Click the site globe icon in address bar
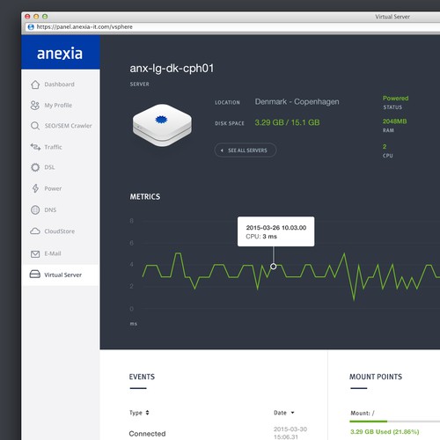The image size is (440, 440). coord(31,27)
